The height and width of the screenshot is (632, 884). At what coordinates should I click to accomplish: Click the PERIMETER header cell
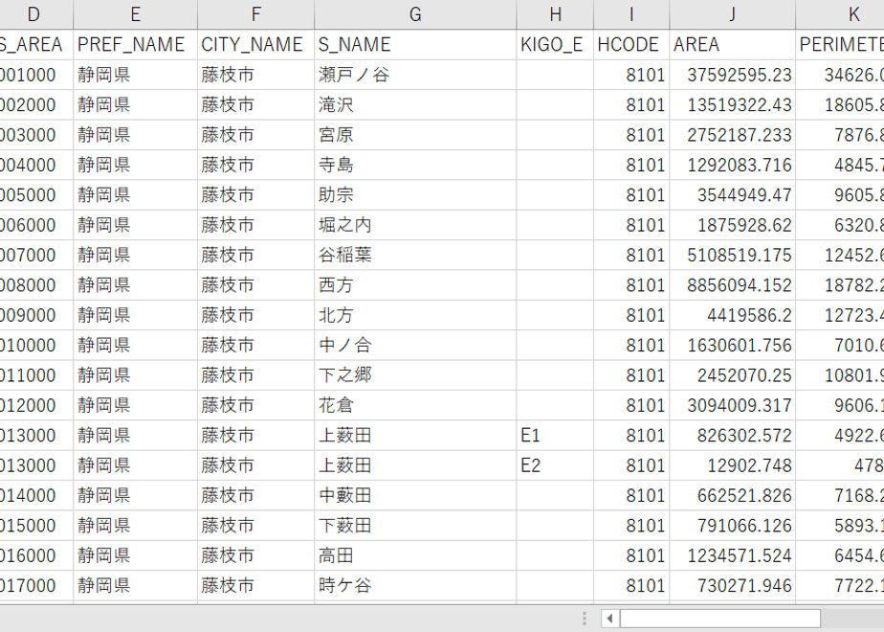[x=840, y=45]
